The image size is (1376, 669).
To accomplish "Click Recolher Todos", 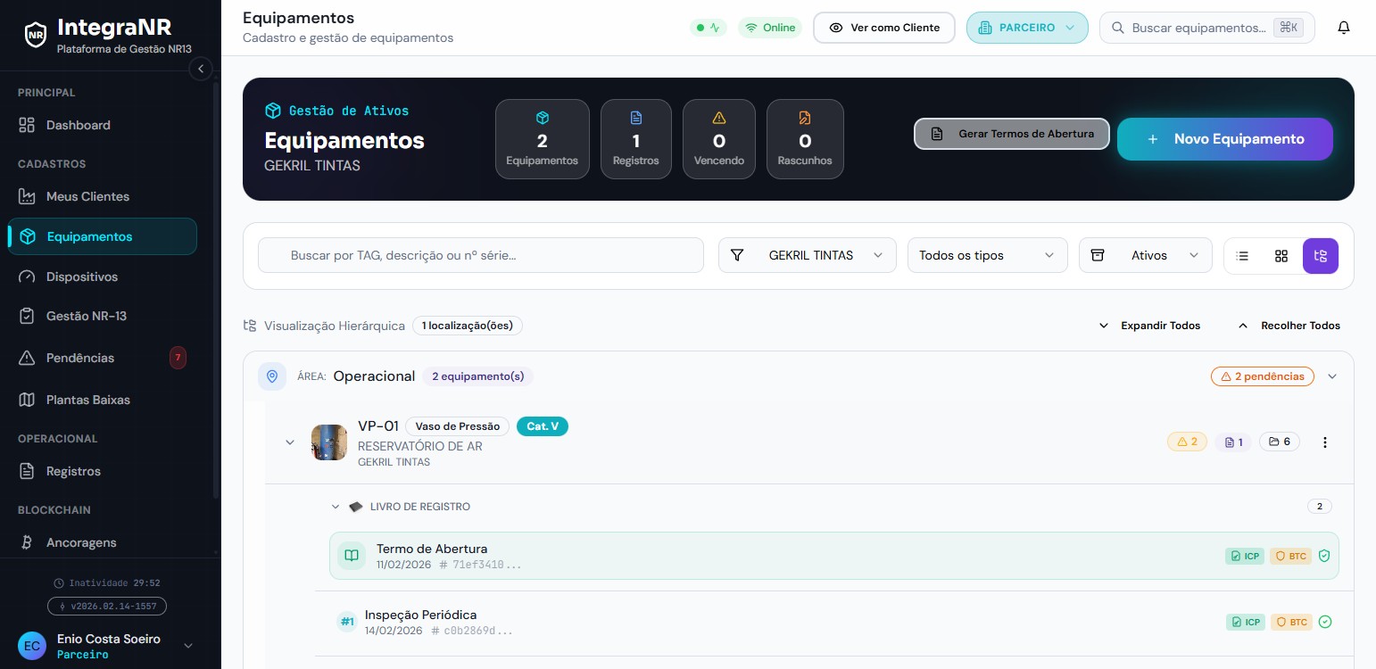I will coord(1289,326).
